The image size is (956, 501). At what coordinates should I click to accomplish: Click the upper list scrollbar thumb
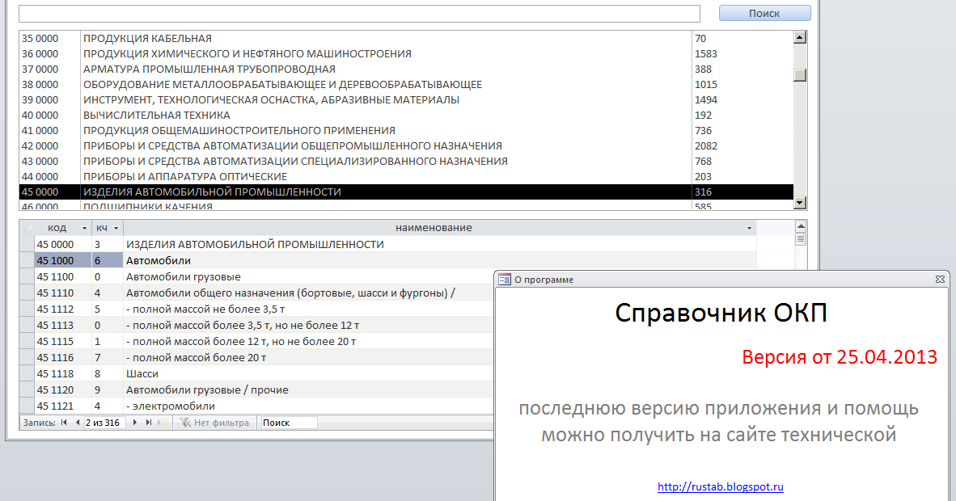click(800, 75)
